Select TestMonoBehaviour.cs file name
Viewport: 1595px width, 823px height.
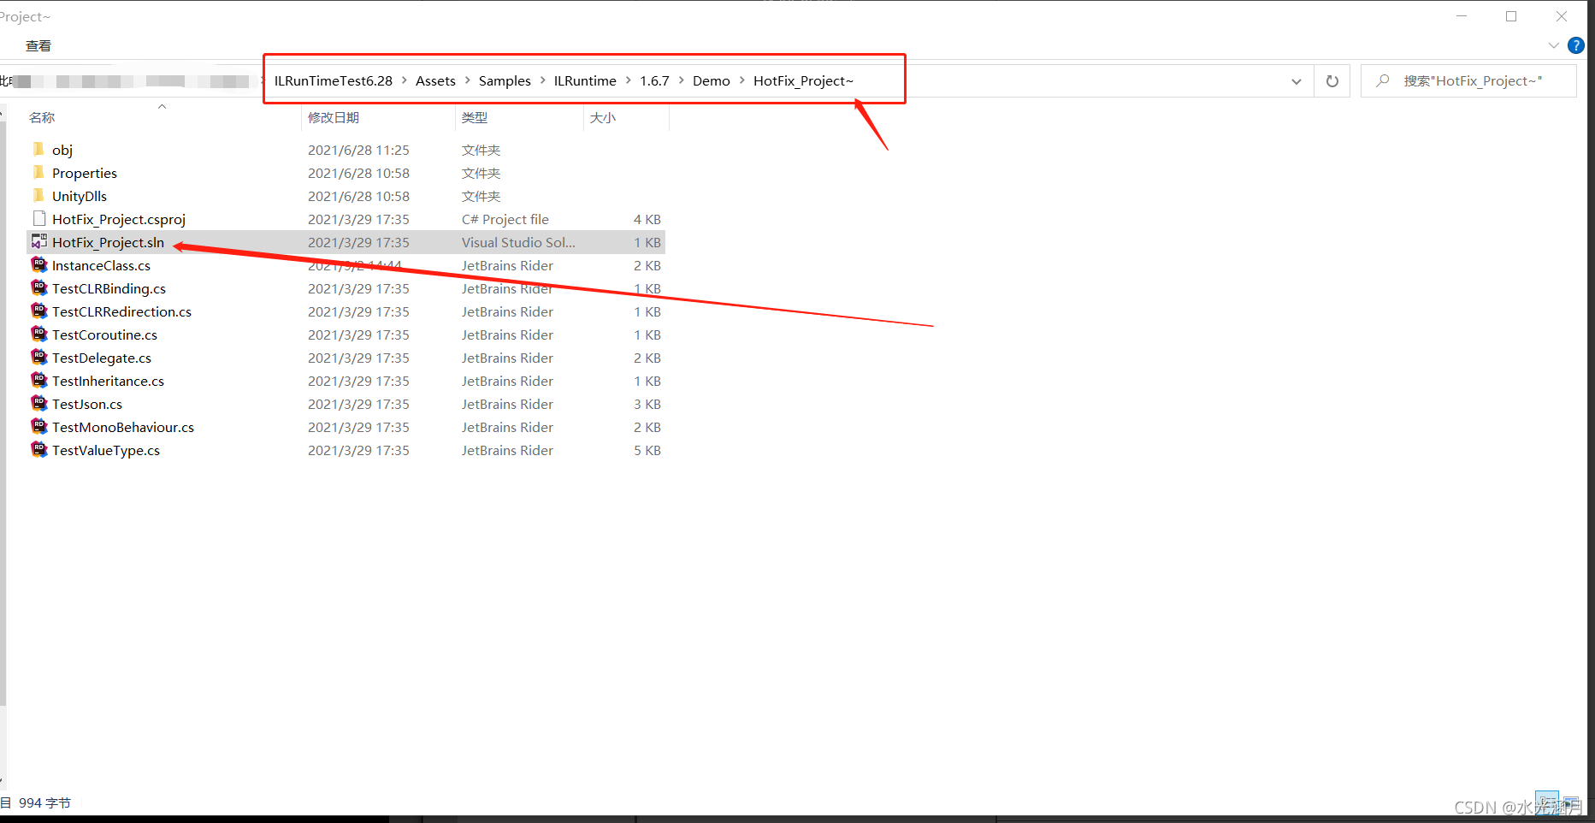tap(123, 427)
